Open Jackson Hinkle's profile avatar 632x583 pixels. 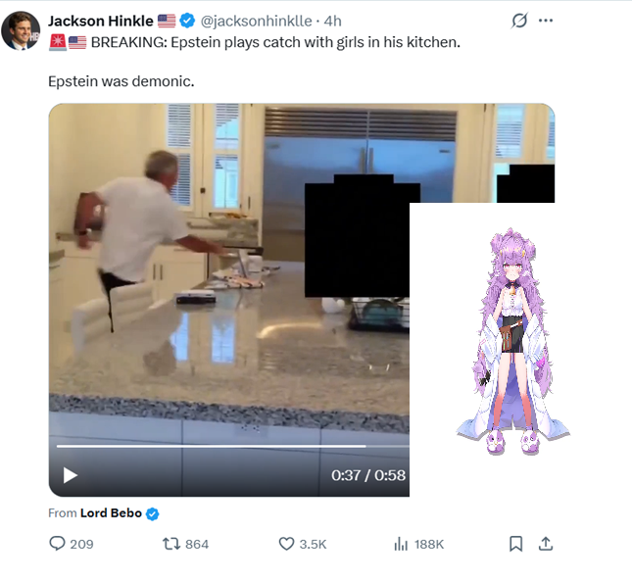pyautogui.click(x=21, y=30)
